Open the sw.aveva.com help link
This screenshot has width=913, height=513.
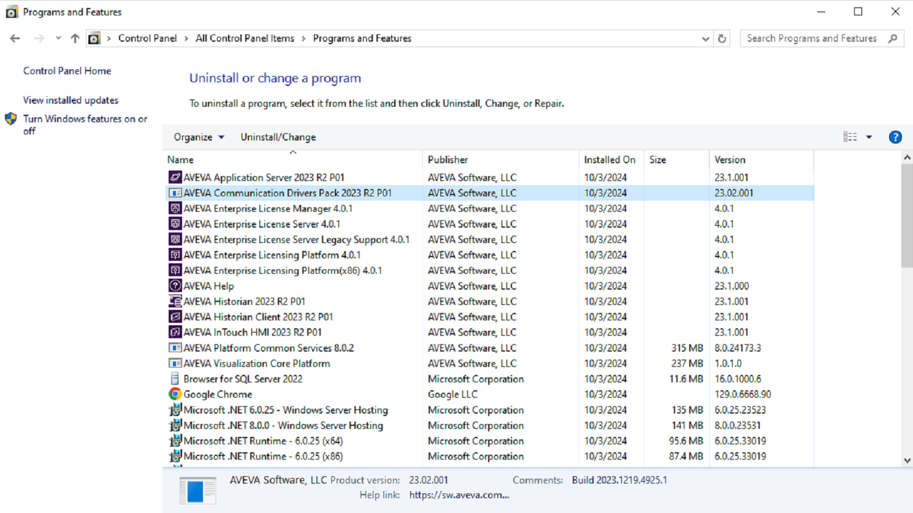click(x=459, y=495)
